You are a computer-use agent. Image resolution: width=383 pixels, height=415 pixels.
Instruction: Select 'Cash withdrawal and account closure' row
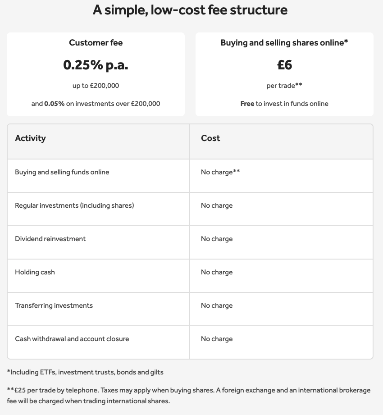click(190, 342)
